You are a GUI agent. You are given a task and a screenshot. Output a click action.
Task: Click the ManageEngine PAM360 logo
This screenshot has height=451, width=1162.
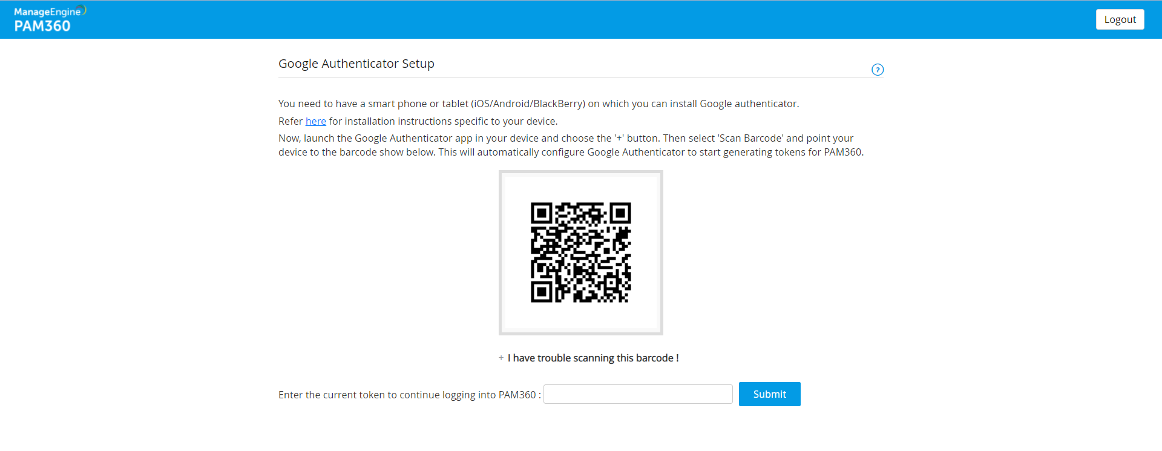pos(50,19)
